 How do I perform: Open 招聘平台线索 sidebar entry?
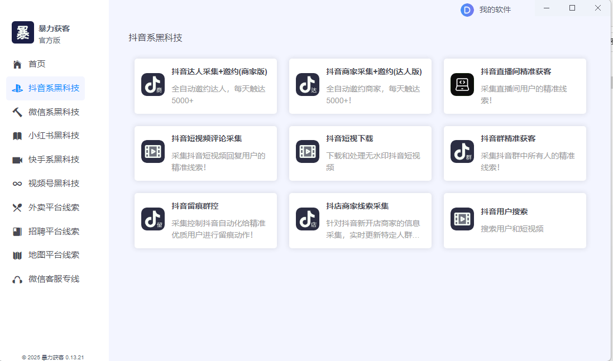54,232
